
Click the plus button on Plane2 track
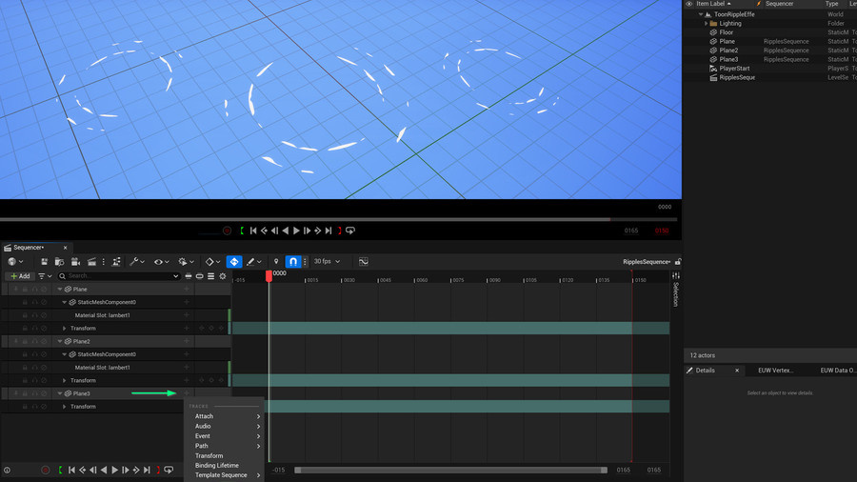(x=187, y=341)
